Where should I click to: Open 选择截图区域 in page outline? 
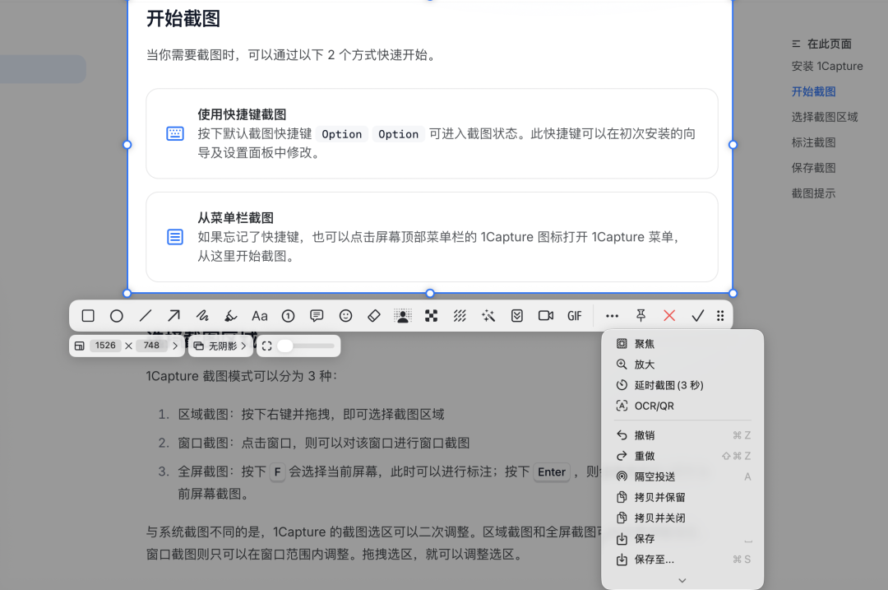coord(825,118)
